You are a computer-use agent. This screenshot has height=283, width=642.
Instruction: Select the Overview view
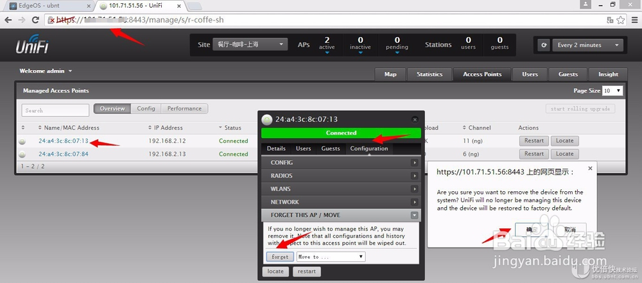(x=112, y=108)
